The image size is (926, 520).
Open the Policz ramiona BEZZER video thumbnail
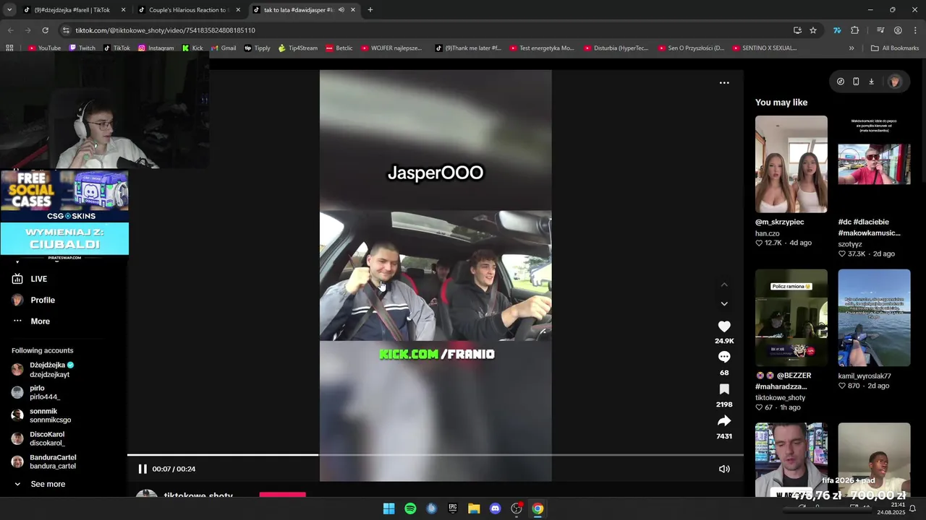click(x=791, y=318)
